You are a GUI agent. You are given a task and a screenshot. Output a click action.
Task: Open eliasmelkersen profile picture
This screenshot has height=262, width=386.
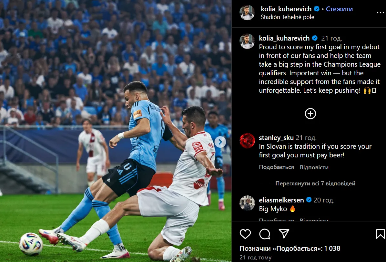247,203
